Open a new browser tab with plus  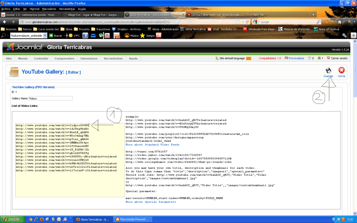[313, 15]
